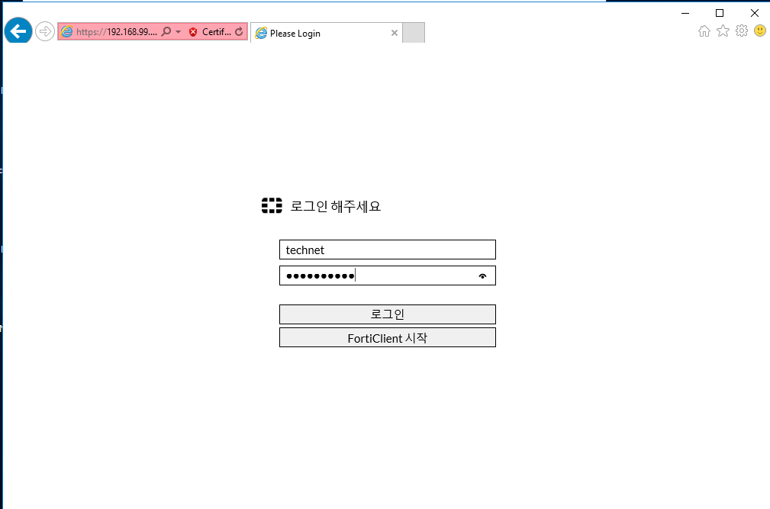
Task: Click the browser forward arrow
Action: (45, 32)
